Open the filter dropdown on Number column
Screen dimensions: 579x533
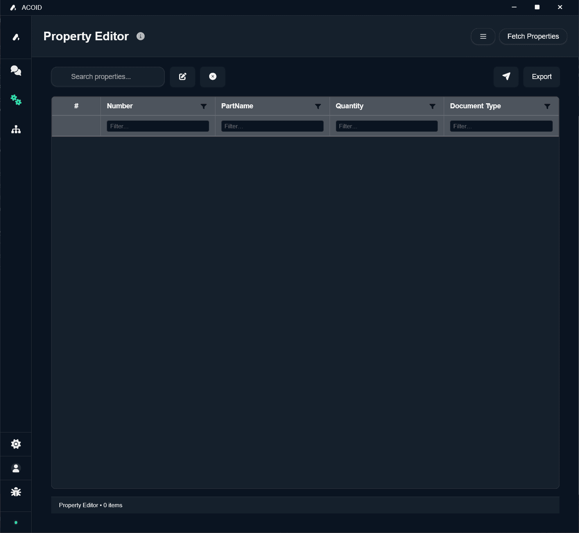(x=204, y=106)
